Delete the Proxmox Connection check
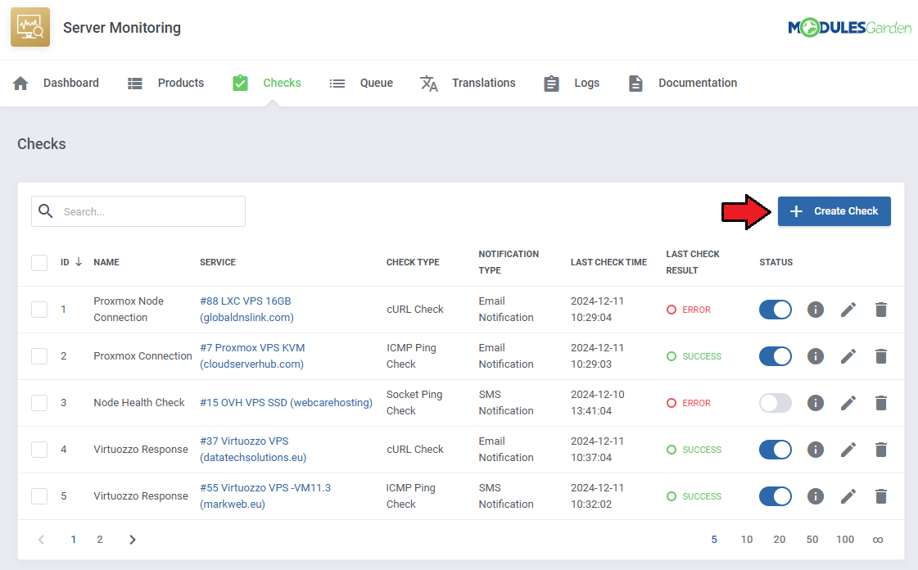This screenshot has width=918, height=570. 881,355
